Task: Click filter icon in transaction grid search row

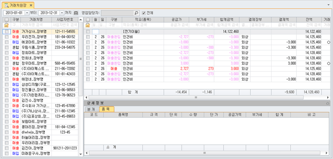Action: coord(88,25)
